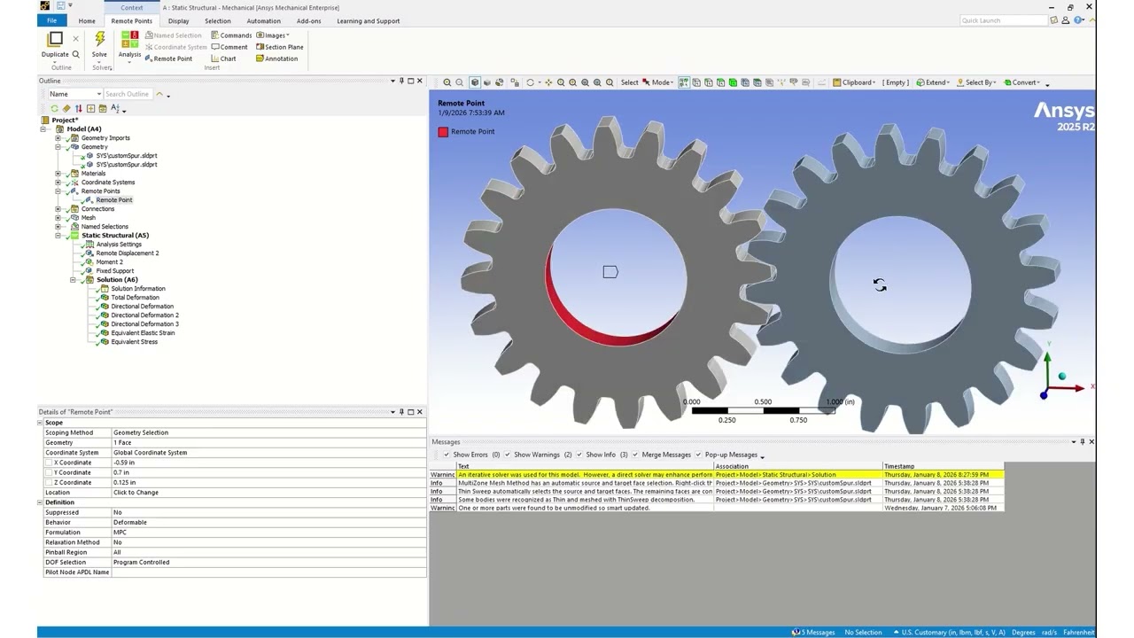The width and height of the screenshot is (1134, 638).
Task: Click the Rotate tool in graphics toolbar
Action: 530,82
